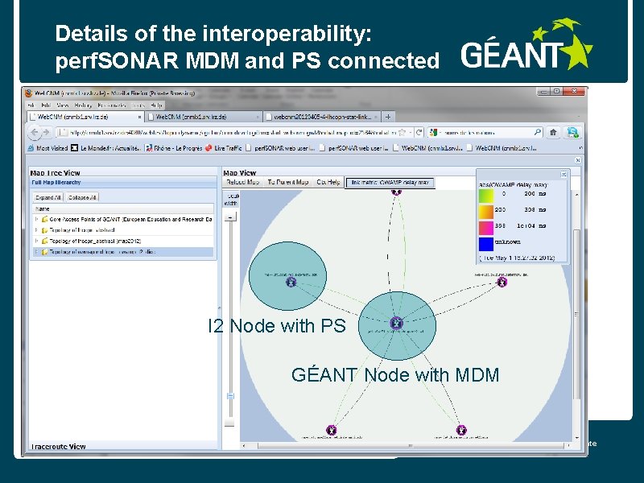Click the info icon on the I2 Node with PS

pos(290,283)
